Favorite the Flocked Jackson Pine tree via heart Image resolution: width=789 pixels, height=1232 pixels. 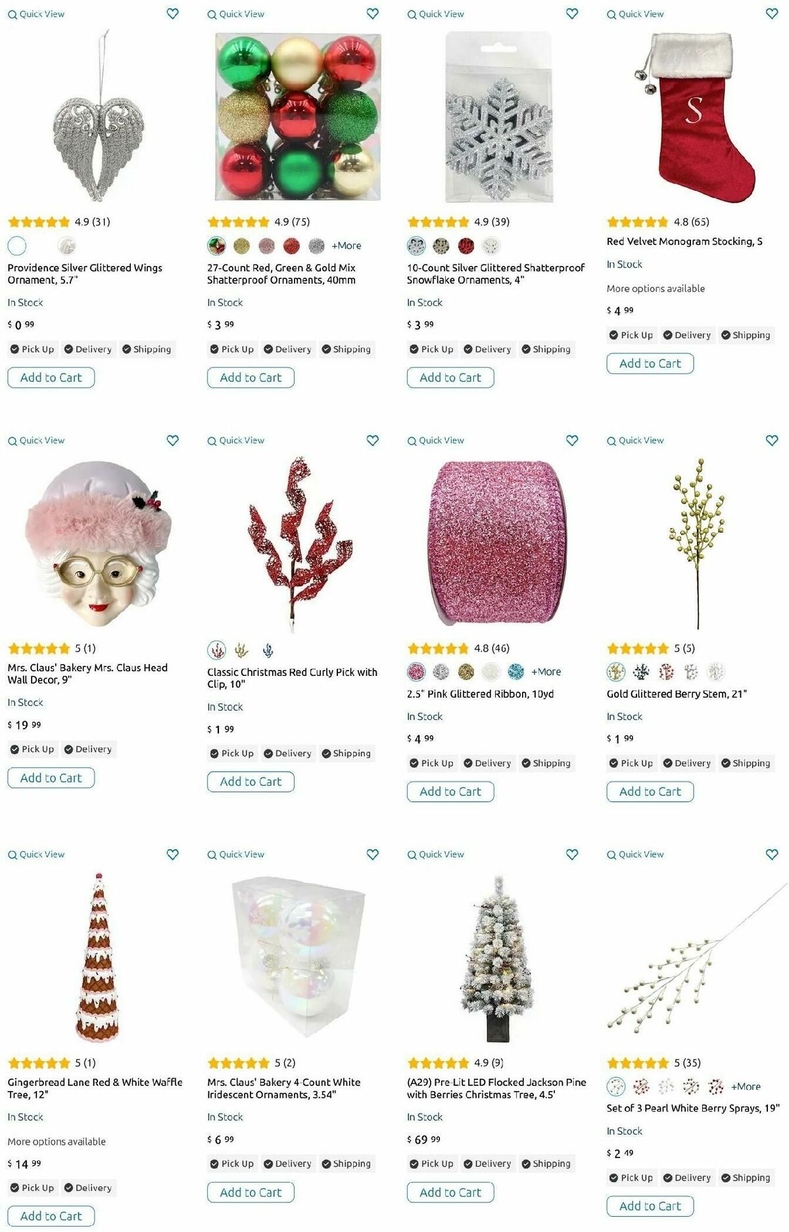572,854
